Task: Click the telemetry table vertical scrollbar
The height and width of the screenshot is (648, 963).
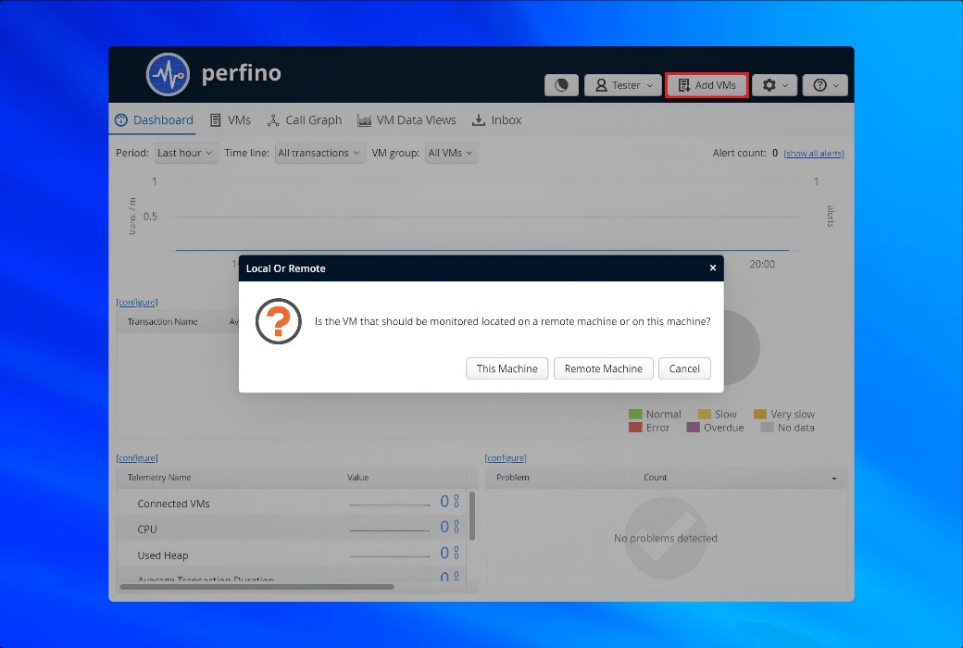Action: pos(472,516)
